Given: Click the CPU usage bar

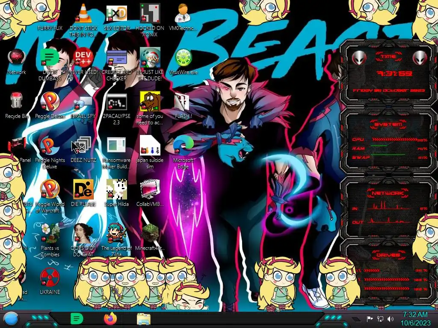Looking at the screenshot, I should coord(394,140).
